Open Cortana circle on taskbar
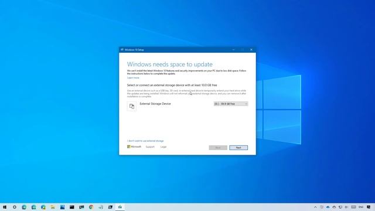This screenshot has height=211, width=375. point(14,207)
